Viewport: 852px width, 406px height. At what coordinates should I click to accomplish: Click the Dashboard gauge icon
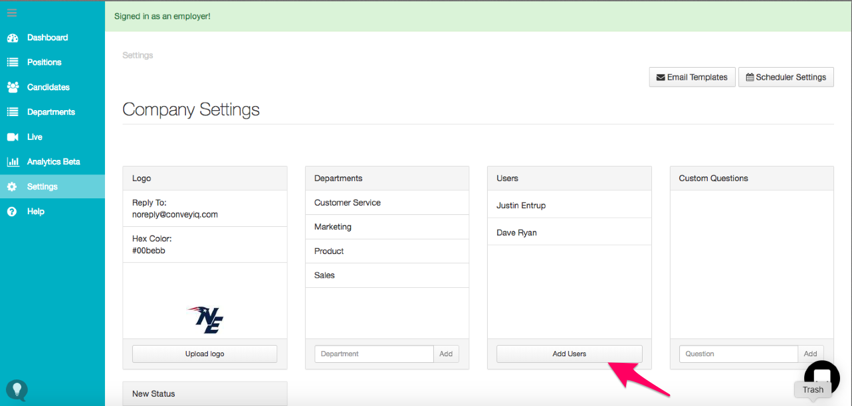[13, 38]
